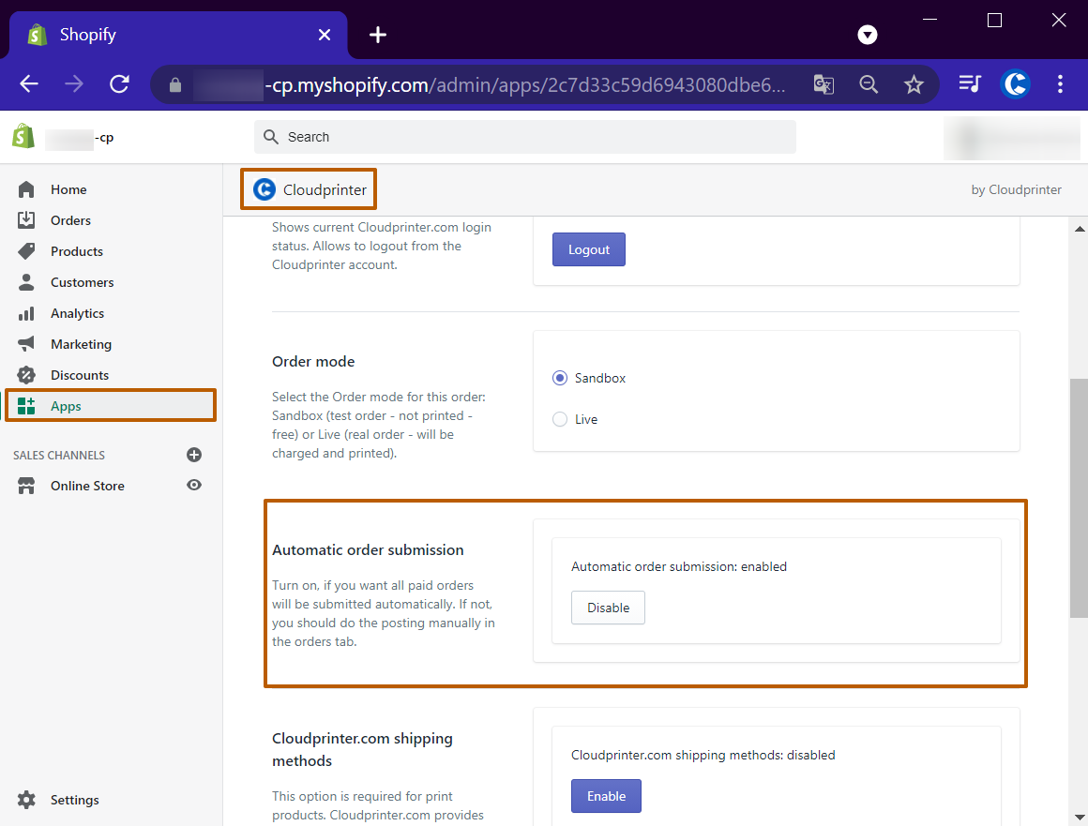Image resolution: width=1088 pixels, height=826 pixels.
Task: Add a sales channel with plus icon
Action: click(194, 455)
